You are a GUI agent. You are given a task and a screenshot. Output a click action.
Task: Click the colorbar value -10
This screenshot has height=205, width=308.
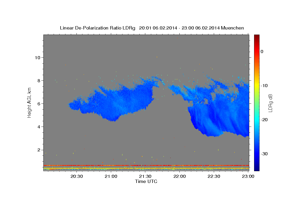coord(264,86)
